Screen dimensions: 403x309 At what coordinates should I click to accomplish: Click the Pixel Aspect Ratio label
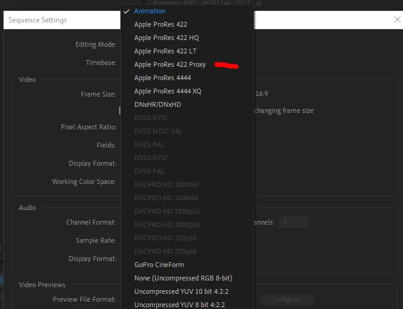point(89,127)
